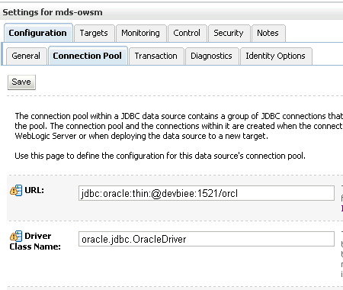Click the 'Use this page to define' description text
The width and height of the screenshot is (343, 290).
160,156
